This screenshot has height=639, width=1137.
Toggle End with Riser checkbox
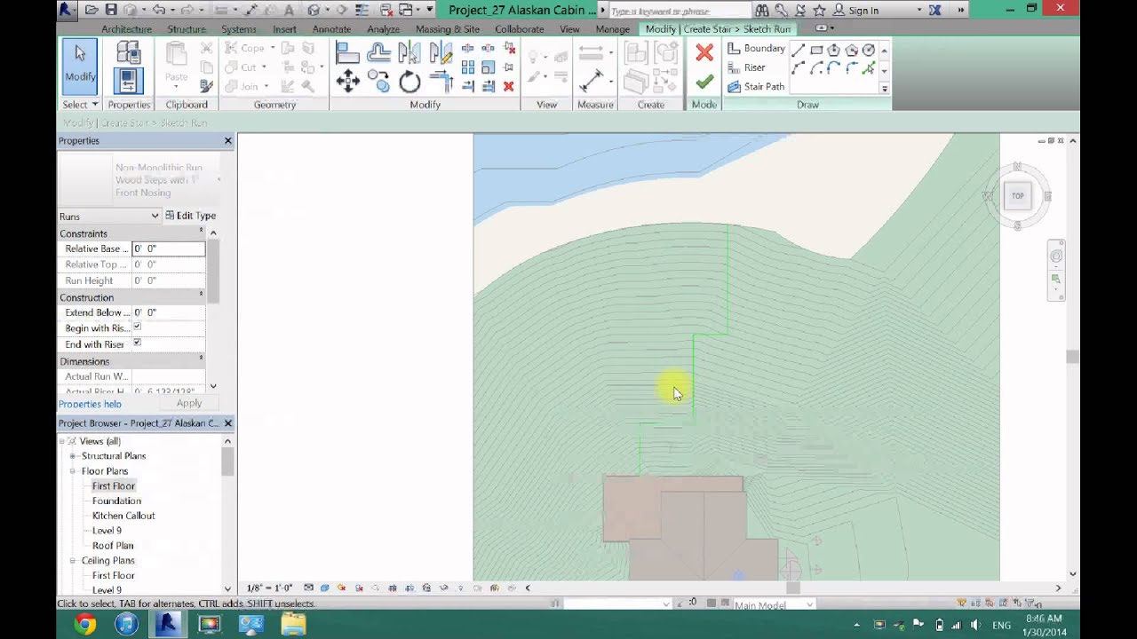(x=137, y=343)
